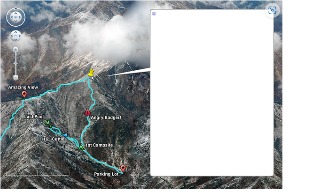Screen dimensions: 328x192
Task: Click the yellow pushpin placemark
Action: coord(91,73)
